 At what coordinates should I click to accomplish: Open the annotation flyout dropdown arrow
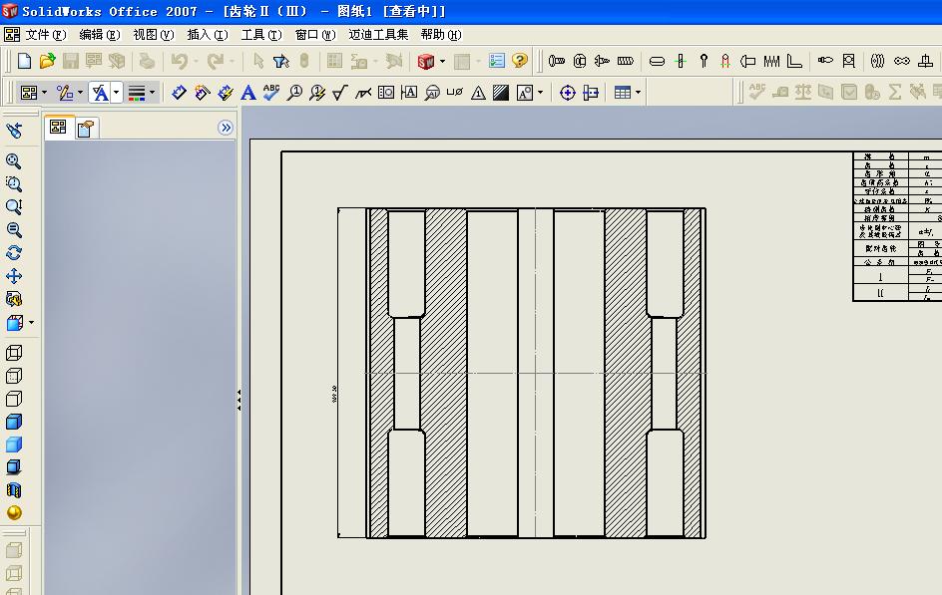pos(117,93)
